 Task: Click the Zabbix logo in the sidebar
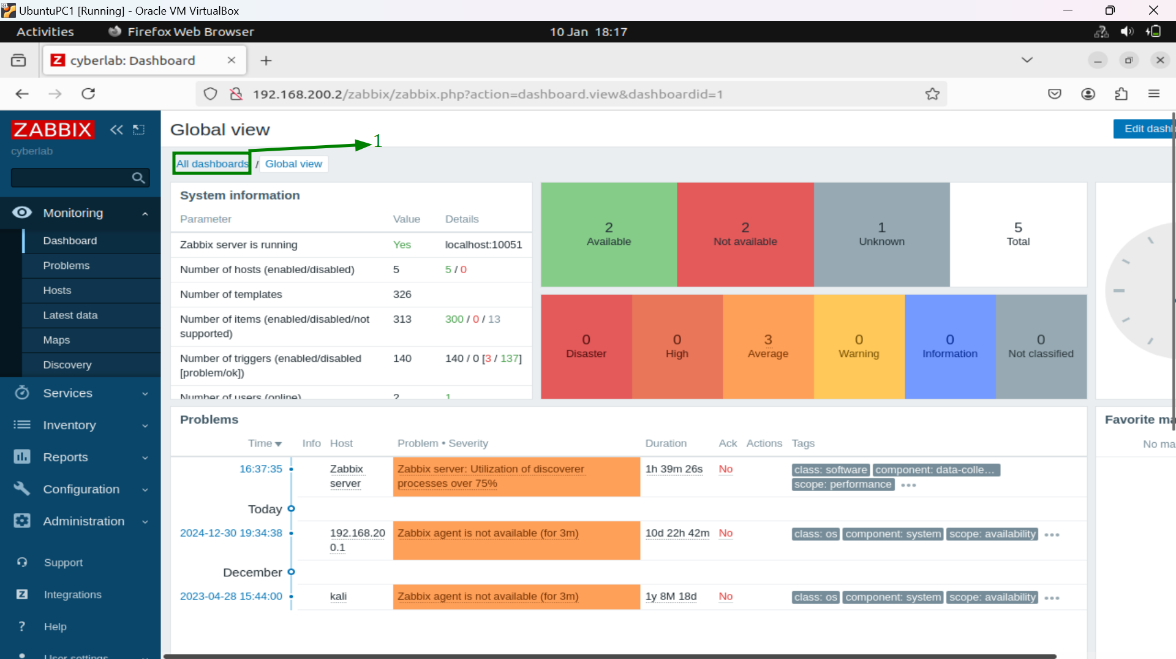tap(53, 129)
